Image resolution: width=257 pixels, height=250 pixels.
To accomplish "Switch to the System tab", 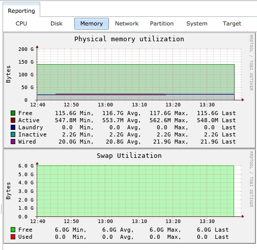I will [x=197, y=23].
